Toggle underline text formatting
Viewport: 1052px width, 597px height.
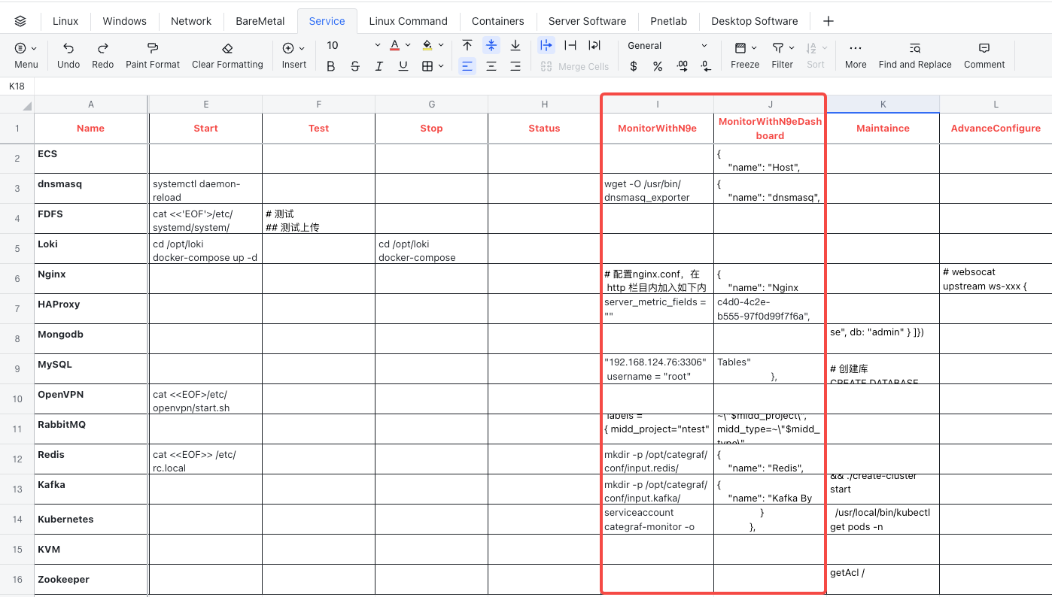(403, 66)
